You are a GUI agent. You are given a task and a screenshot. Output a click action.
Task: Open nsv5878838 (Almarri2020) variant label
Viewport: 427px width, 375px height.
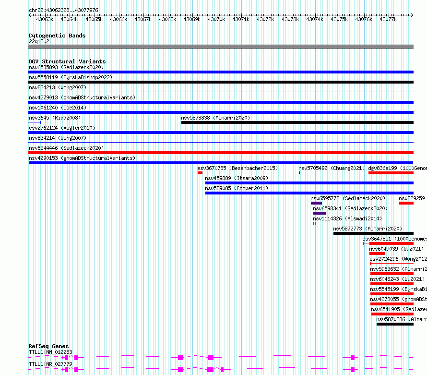[215, 118]
